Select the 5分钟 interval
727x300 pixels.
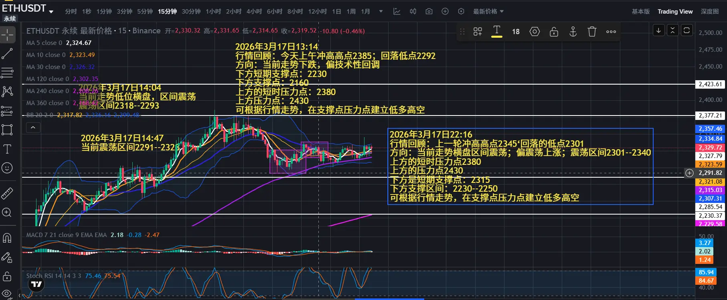145,12
